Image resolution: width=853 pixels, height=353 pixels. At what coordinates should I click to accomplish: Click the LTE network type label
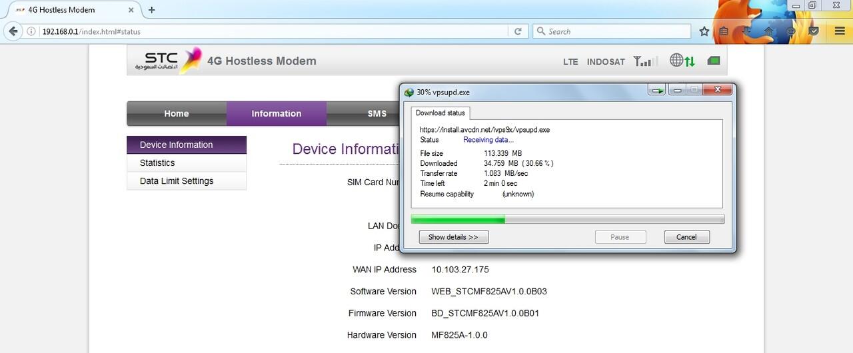[570, 62]
